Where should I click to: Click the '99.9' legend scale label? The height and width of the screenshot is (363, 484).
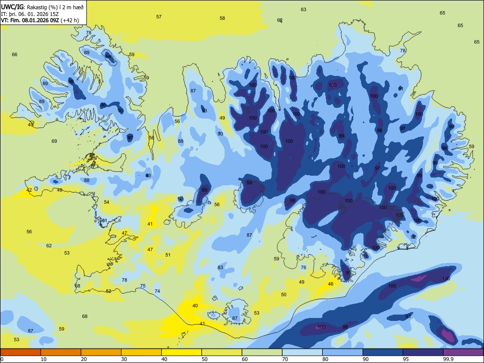[448, 359]
